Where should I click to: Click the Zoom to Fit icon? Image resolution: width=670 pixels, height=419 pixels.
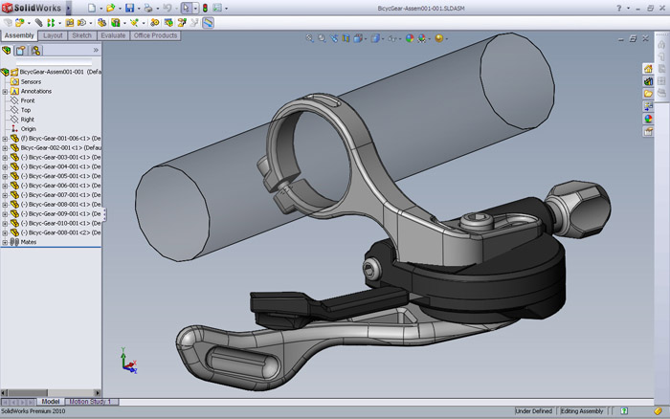(310, 39)
